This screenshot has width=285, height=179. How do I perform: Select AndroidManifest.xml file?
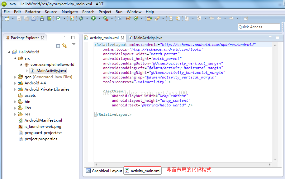pos(40,120)
